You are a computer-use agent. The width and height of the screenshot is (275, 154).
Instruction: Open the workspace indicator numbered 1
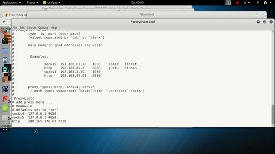[x=228, y=3]
